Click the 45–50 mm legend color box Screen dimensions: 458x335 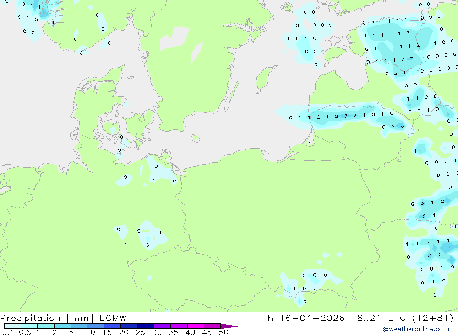click(x=213, y=326)
